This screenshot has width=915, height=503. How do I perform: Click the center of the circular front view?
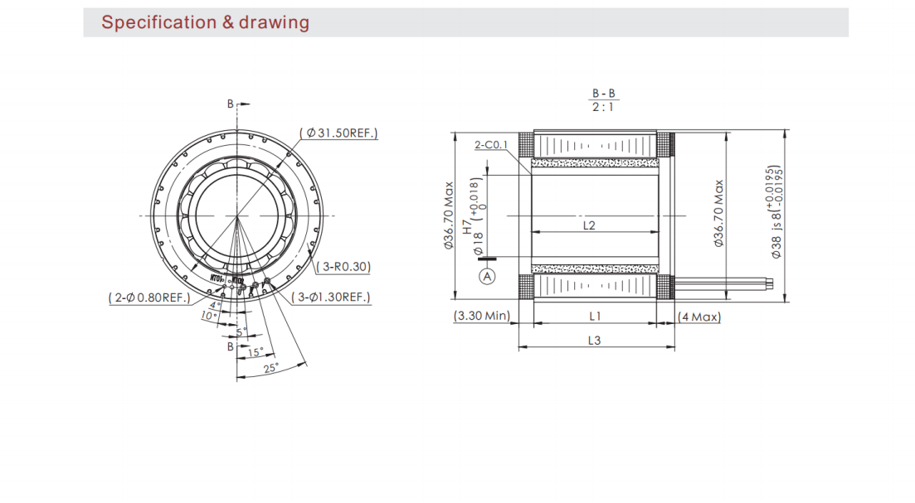[x=237, y=217]
